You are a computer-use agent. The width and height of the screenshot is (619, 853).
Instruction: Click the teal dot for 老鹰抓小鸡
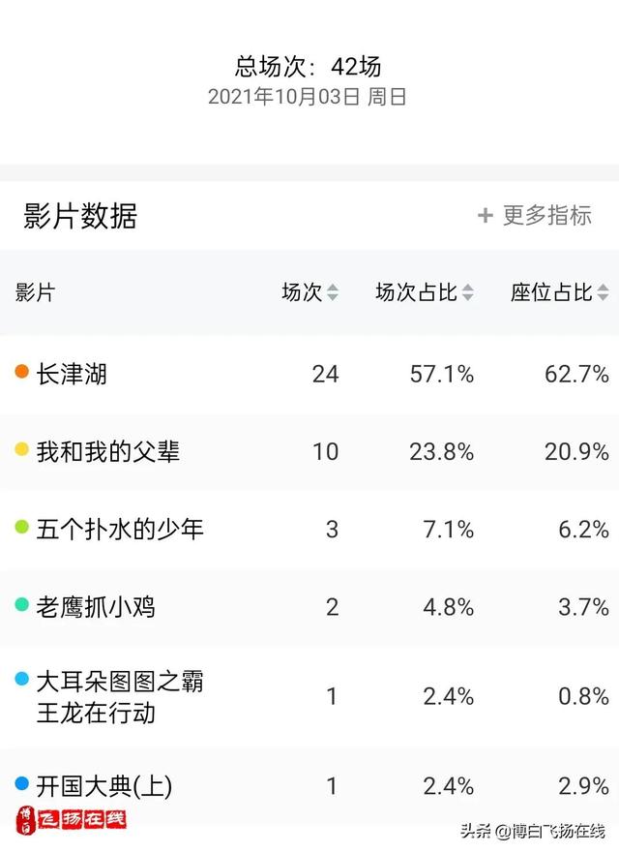pyautogui.click(x=21, y=604)
